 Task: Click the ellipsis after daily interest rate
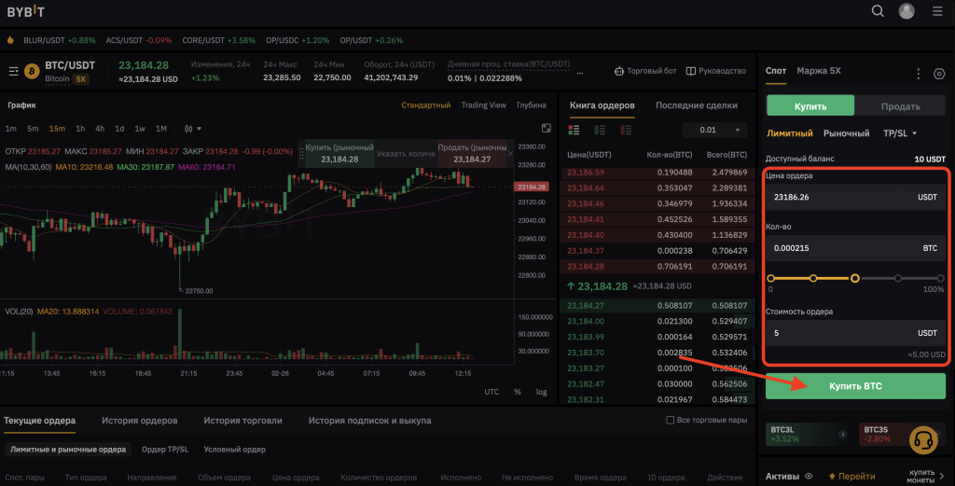580,73
